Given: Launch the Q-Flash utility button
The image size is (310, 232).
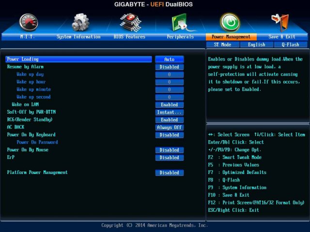Looking at the screenshot, I should (291, 44).
